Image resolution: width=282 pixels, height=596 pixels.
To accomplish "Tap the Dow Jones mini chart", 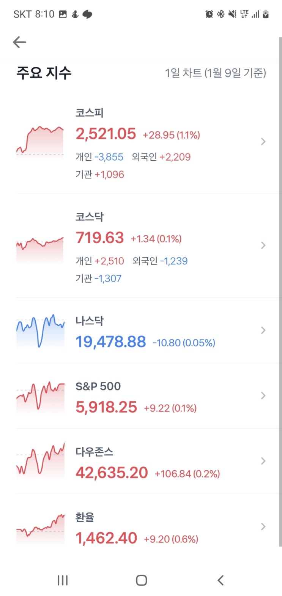I will pyautogui.click(x=40, y=461).
